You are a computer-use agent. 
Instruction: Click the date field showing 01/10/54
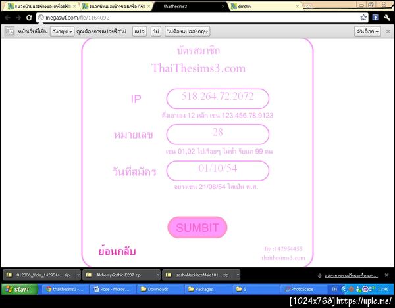(218, 171)
